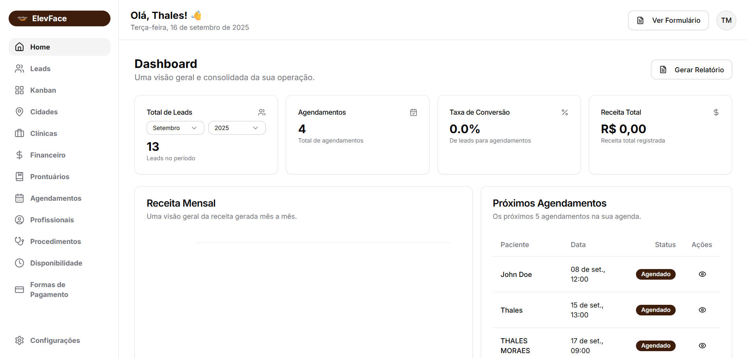
Task: Open Ver Formulário at the top right
Action: 668,20
